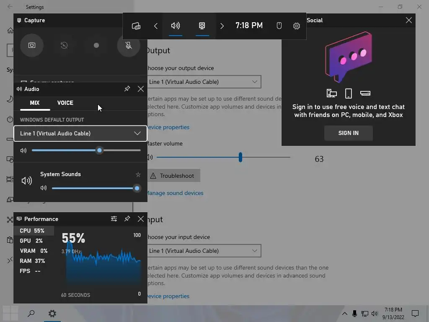Open Manage sound devices link
The image size is (429, 322).
176,193
